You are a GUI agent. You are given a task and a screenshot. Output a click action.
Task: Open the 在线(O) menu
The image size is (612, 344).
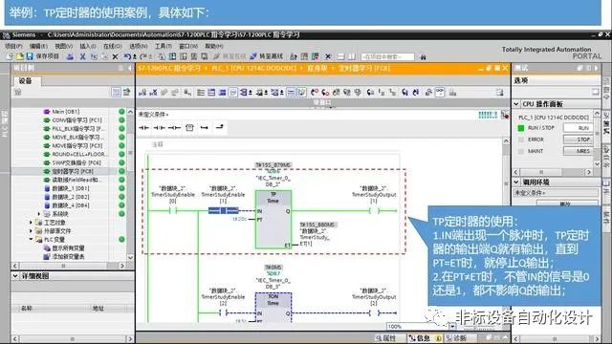pos(113,46)
